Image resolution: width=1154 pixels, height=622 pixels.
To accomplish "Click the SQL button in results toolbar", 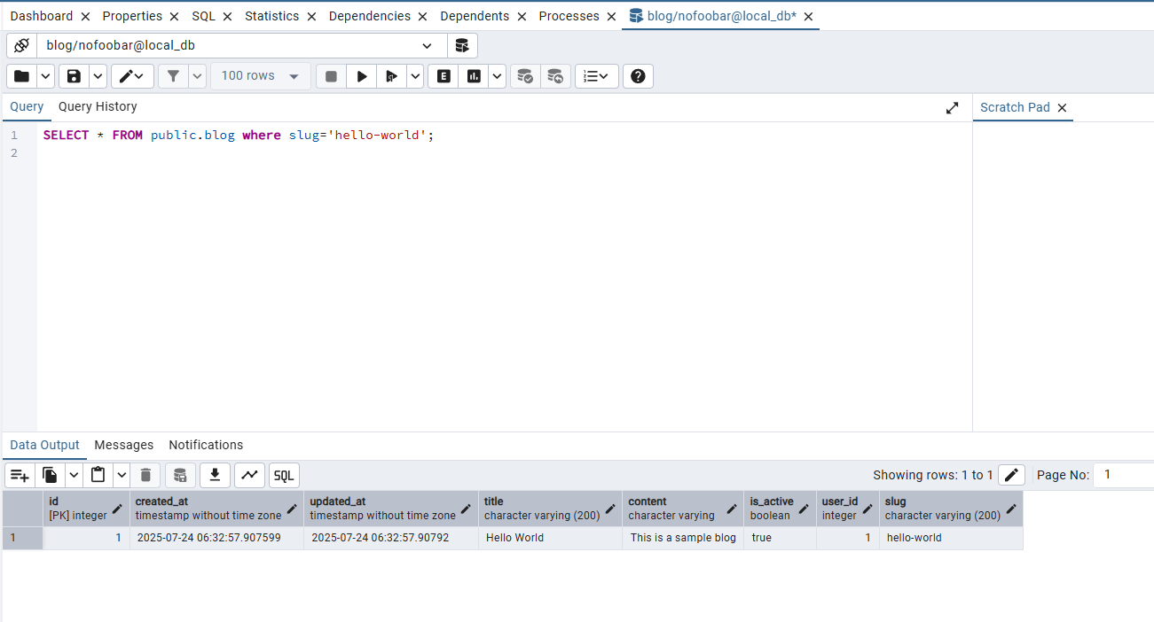I will [x=284, y=475].
